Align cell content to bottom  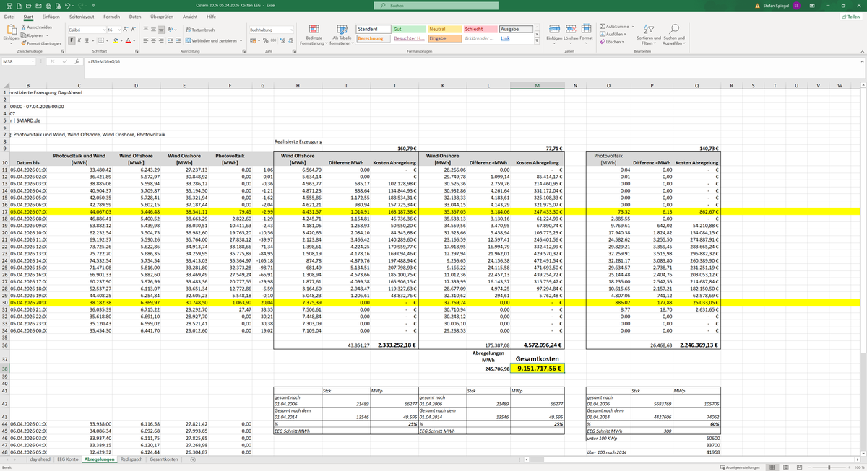pyautogui.click(x=163, y=29)
